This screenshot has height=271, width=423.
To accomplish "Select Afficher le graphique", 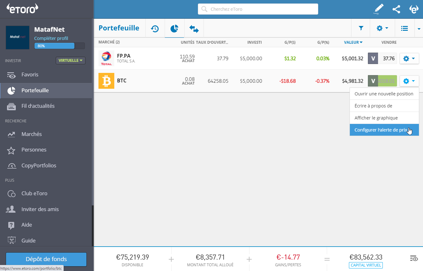I will point(384,118).
